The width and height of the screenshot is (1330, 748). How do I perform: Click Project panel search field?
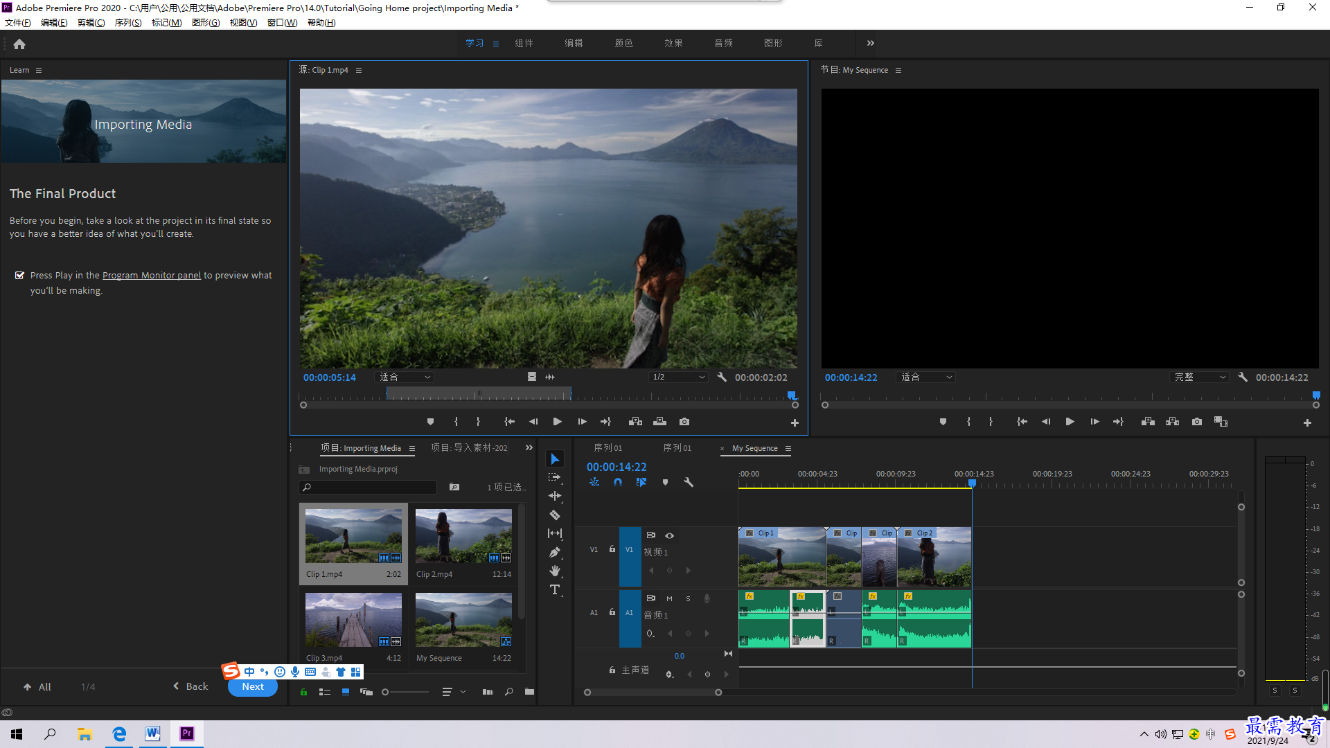coord(368,488)
